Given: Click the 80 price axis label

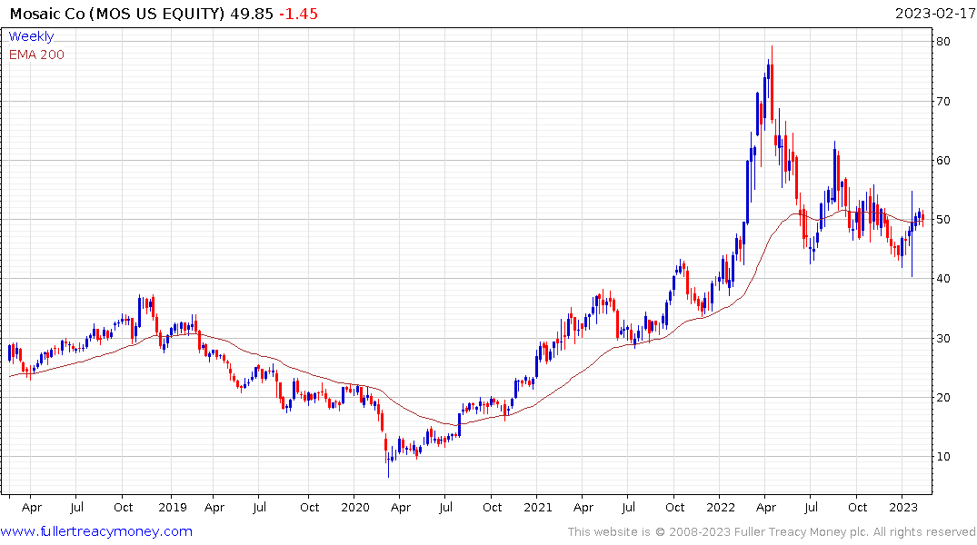Looking at the screenshot, I should (x=942, y=42).
